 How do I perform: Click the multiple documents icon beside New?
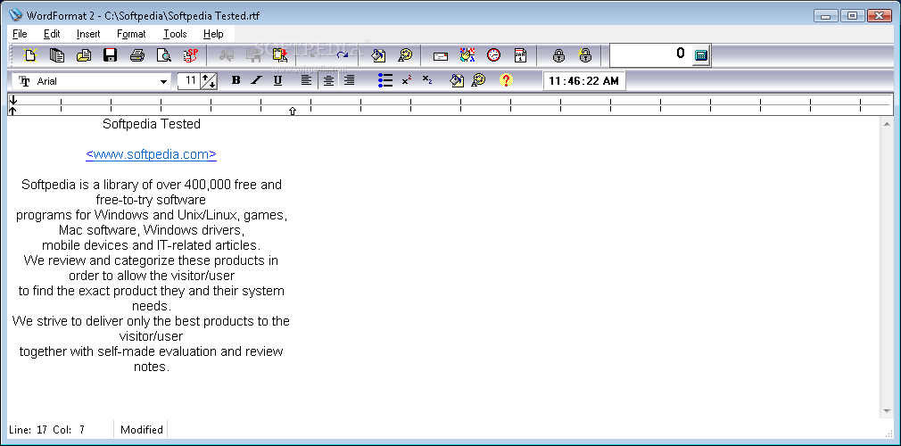(57, 55)
